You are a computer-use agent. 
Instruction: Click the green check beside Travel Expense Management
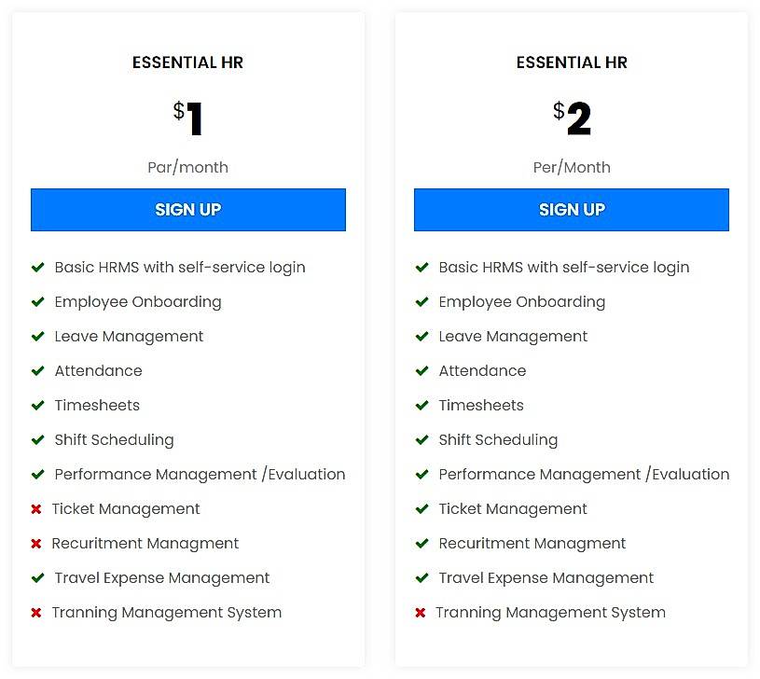[x=37, y=578]
